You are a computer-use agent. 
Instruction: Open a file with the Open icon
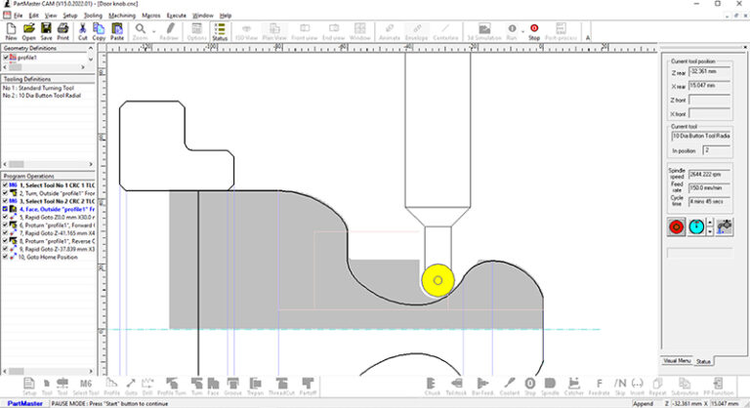28,31
